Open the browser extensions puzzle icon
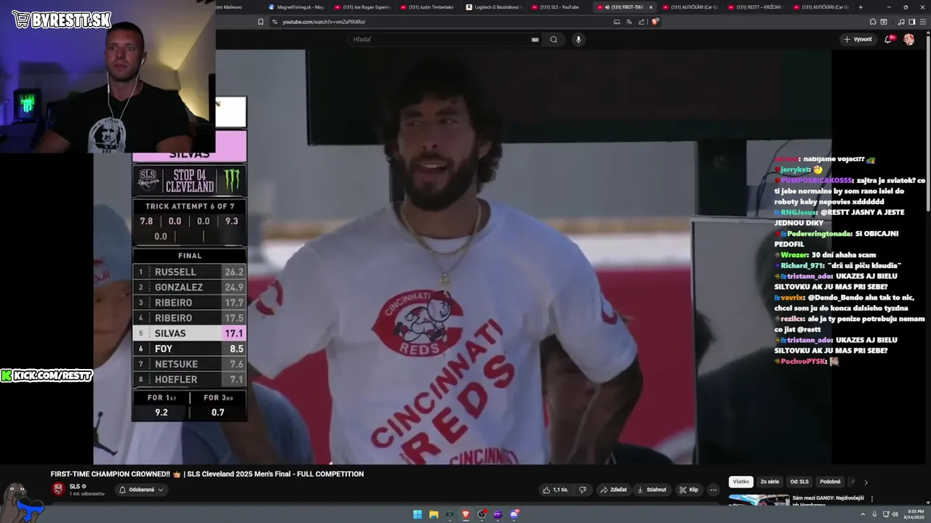 click(x=873, y=22)
